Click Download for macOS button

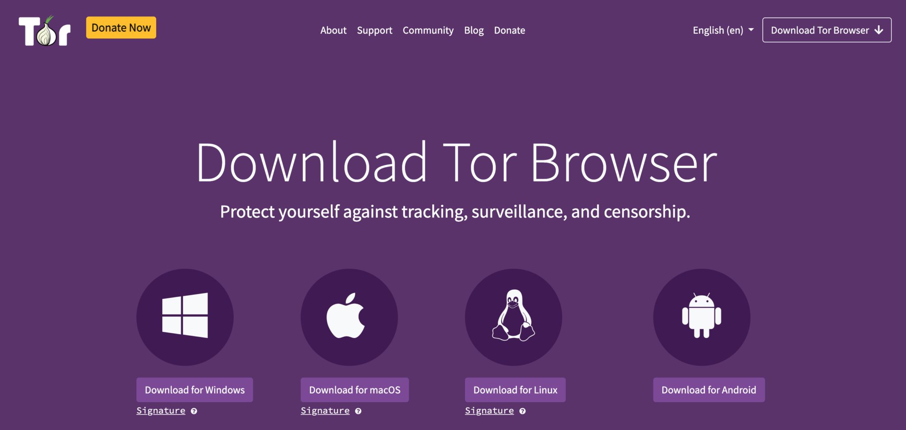(x=355, y=390)
